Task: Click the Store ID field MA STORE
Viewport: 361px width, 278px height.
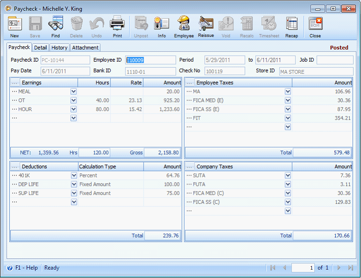Action: [316, 71]
